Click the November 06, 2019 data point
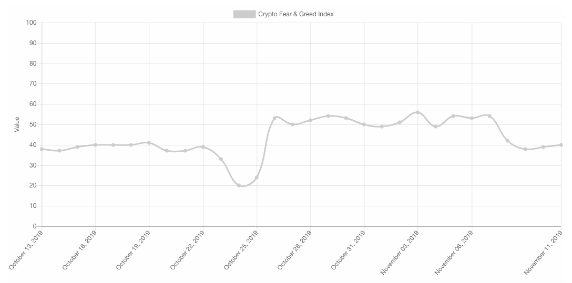The image size is (572, 283). pos(472,118)
